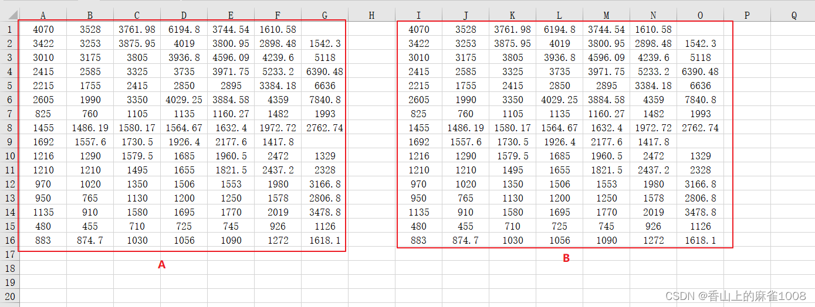Select column B header
The width and height of the screenshot is (815, 307).
[x=90, y=15]
